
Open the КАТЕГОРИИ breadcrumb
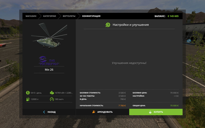click(x=49, y=16)
